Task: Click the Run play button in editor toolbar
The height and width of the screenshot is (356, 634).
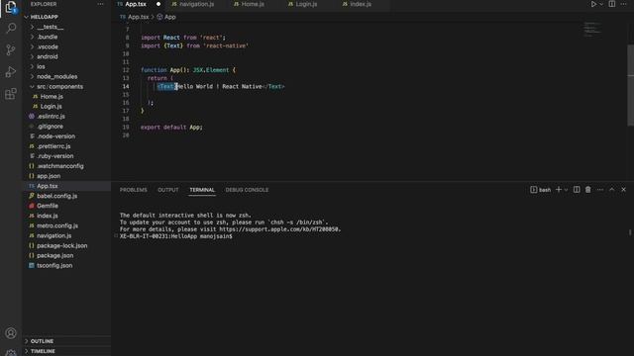Action: (593, 4)
